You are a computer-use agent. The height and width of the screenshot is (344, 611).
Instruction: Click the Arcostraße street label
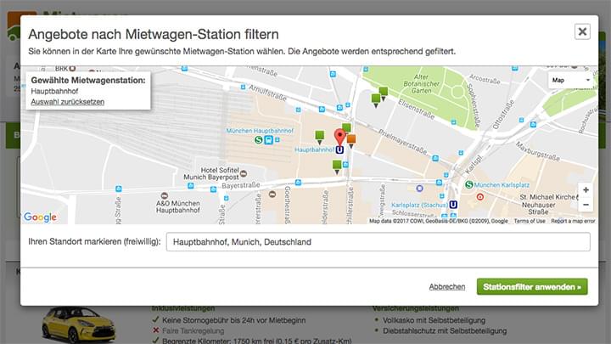click(485, 79)
